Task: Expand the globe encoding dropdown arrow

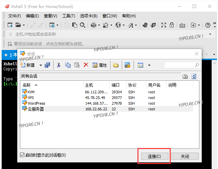Action: tap(123, 25)
